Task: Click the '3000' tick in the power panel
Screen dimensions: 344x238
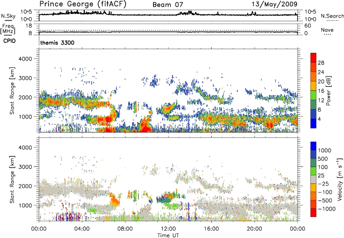Action: pos(25,78)
